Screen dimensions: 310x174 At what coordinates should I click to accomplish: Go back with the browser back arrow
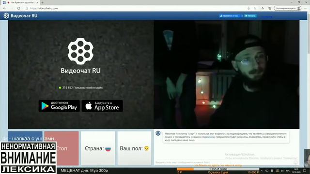coord(4,8)
